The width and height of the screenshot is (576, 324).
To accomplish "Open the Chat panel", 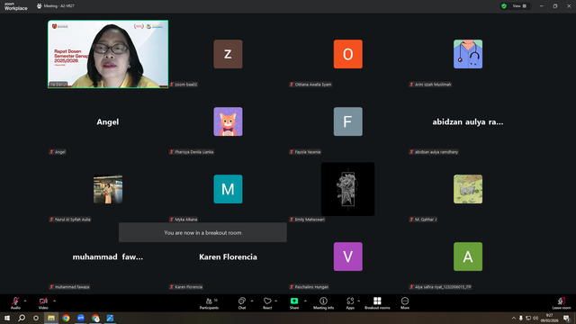I will (x=242, y=303).
